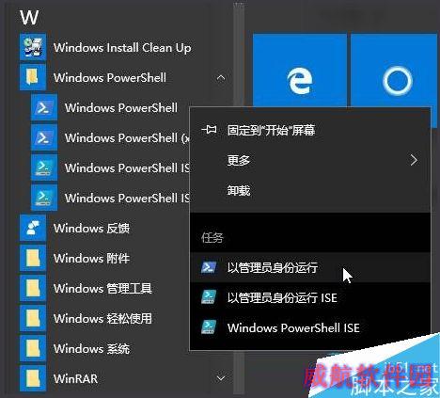The height and width of the screenshot is (398, 440).
Task: Open Windows Install Clean Up icon
Action: pyautogui.click(x=33, y=47)
